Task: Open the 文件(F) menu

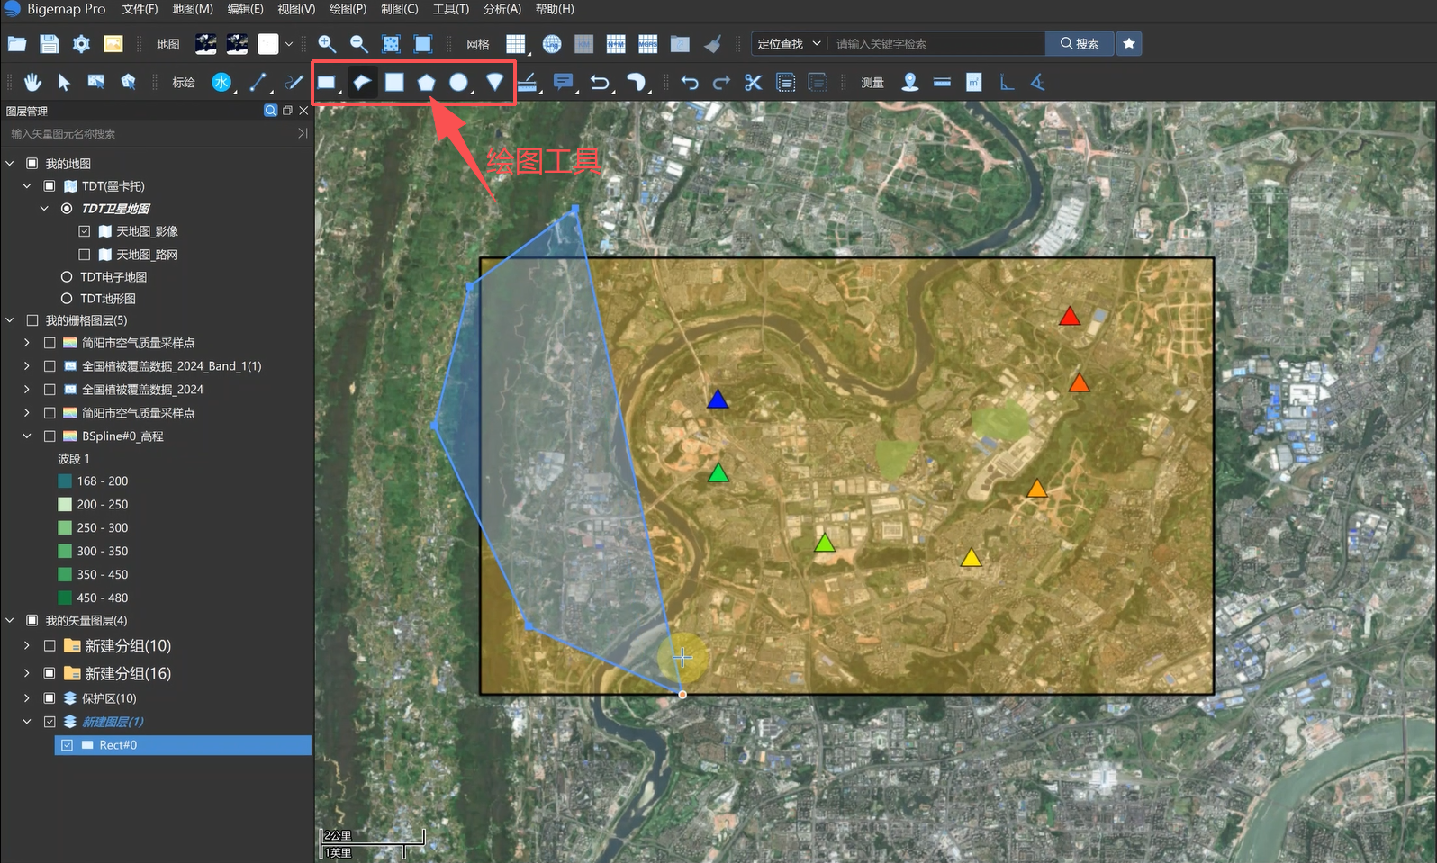Action: (140, 9)
